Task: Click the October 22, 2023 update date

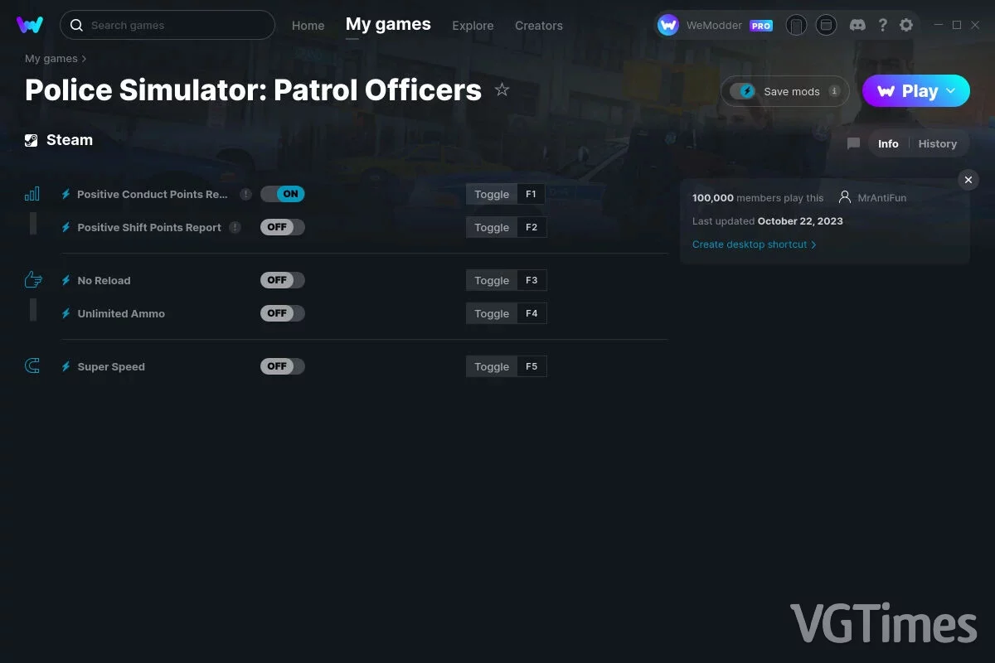Action: pos(800,221)
